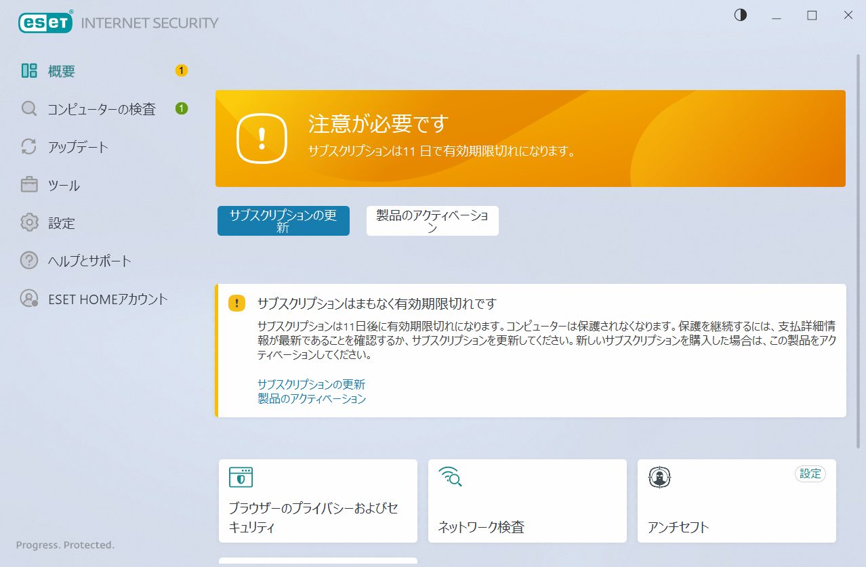Open the ブラウザーのプライバシーおよびセキュリティ card
This screenshot has height=567, width=866.
(x=318, y=501)
